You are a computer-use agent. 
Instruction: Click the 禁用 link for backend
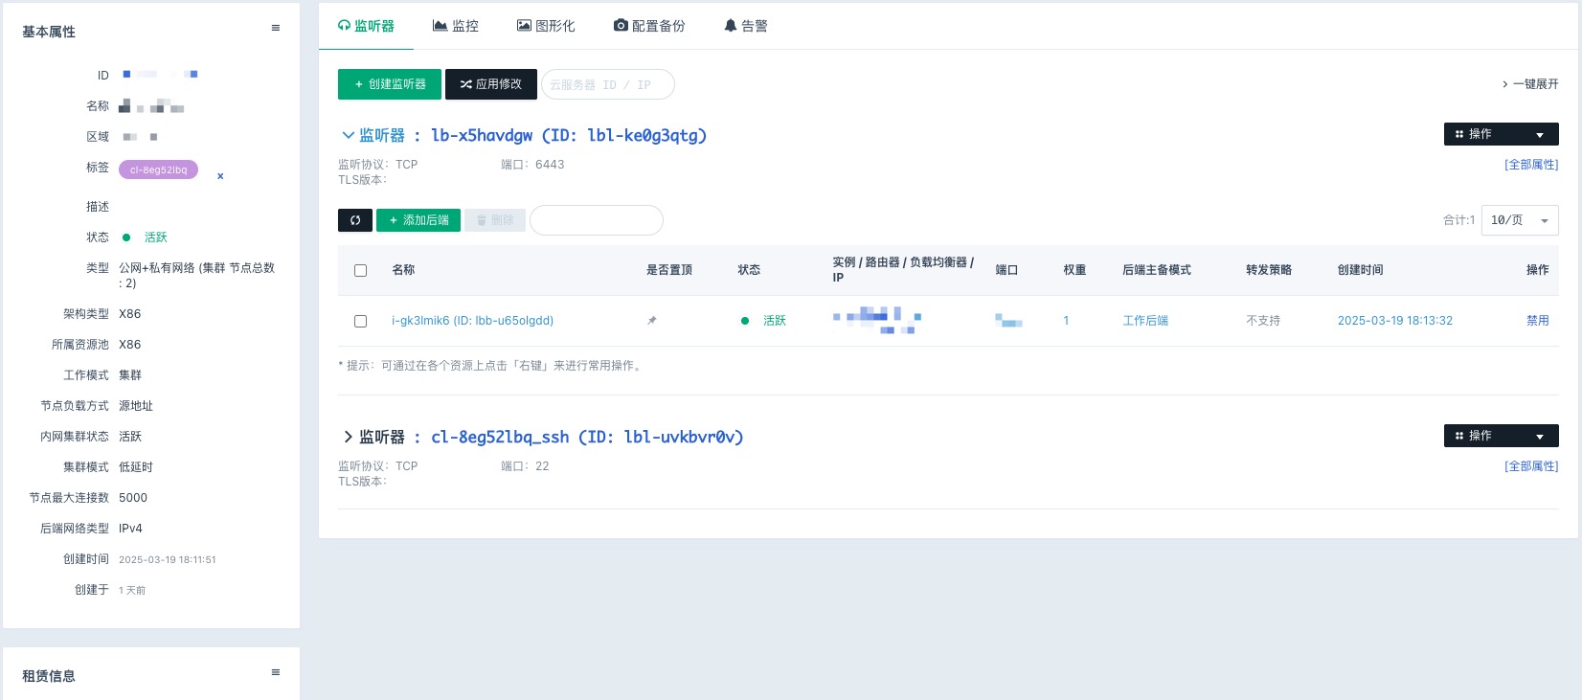[x=1537, y=321]
